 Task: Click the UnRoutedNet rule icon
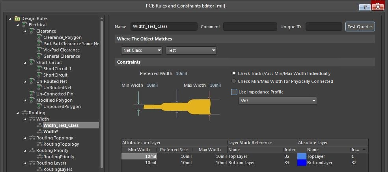coord(39,88)
